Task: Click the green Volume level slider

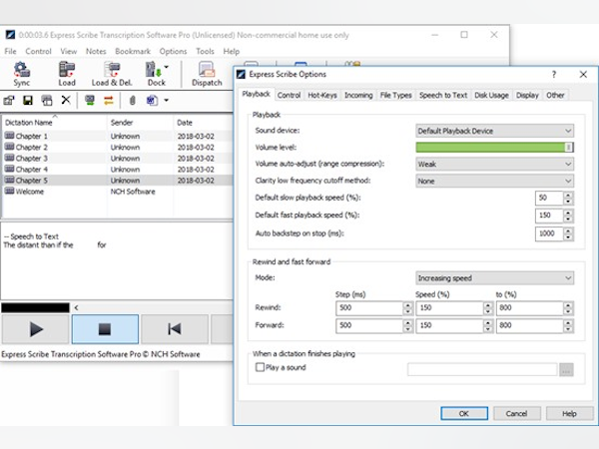Action: (494, 147)
